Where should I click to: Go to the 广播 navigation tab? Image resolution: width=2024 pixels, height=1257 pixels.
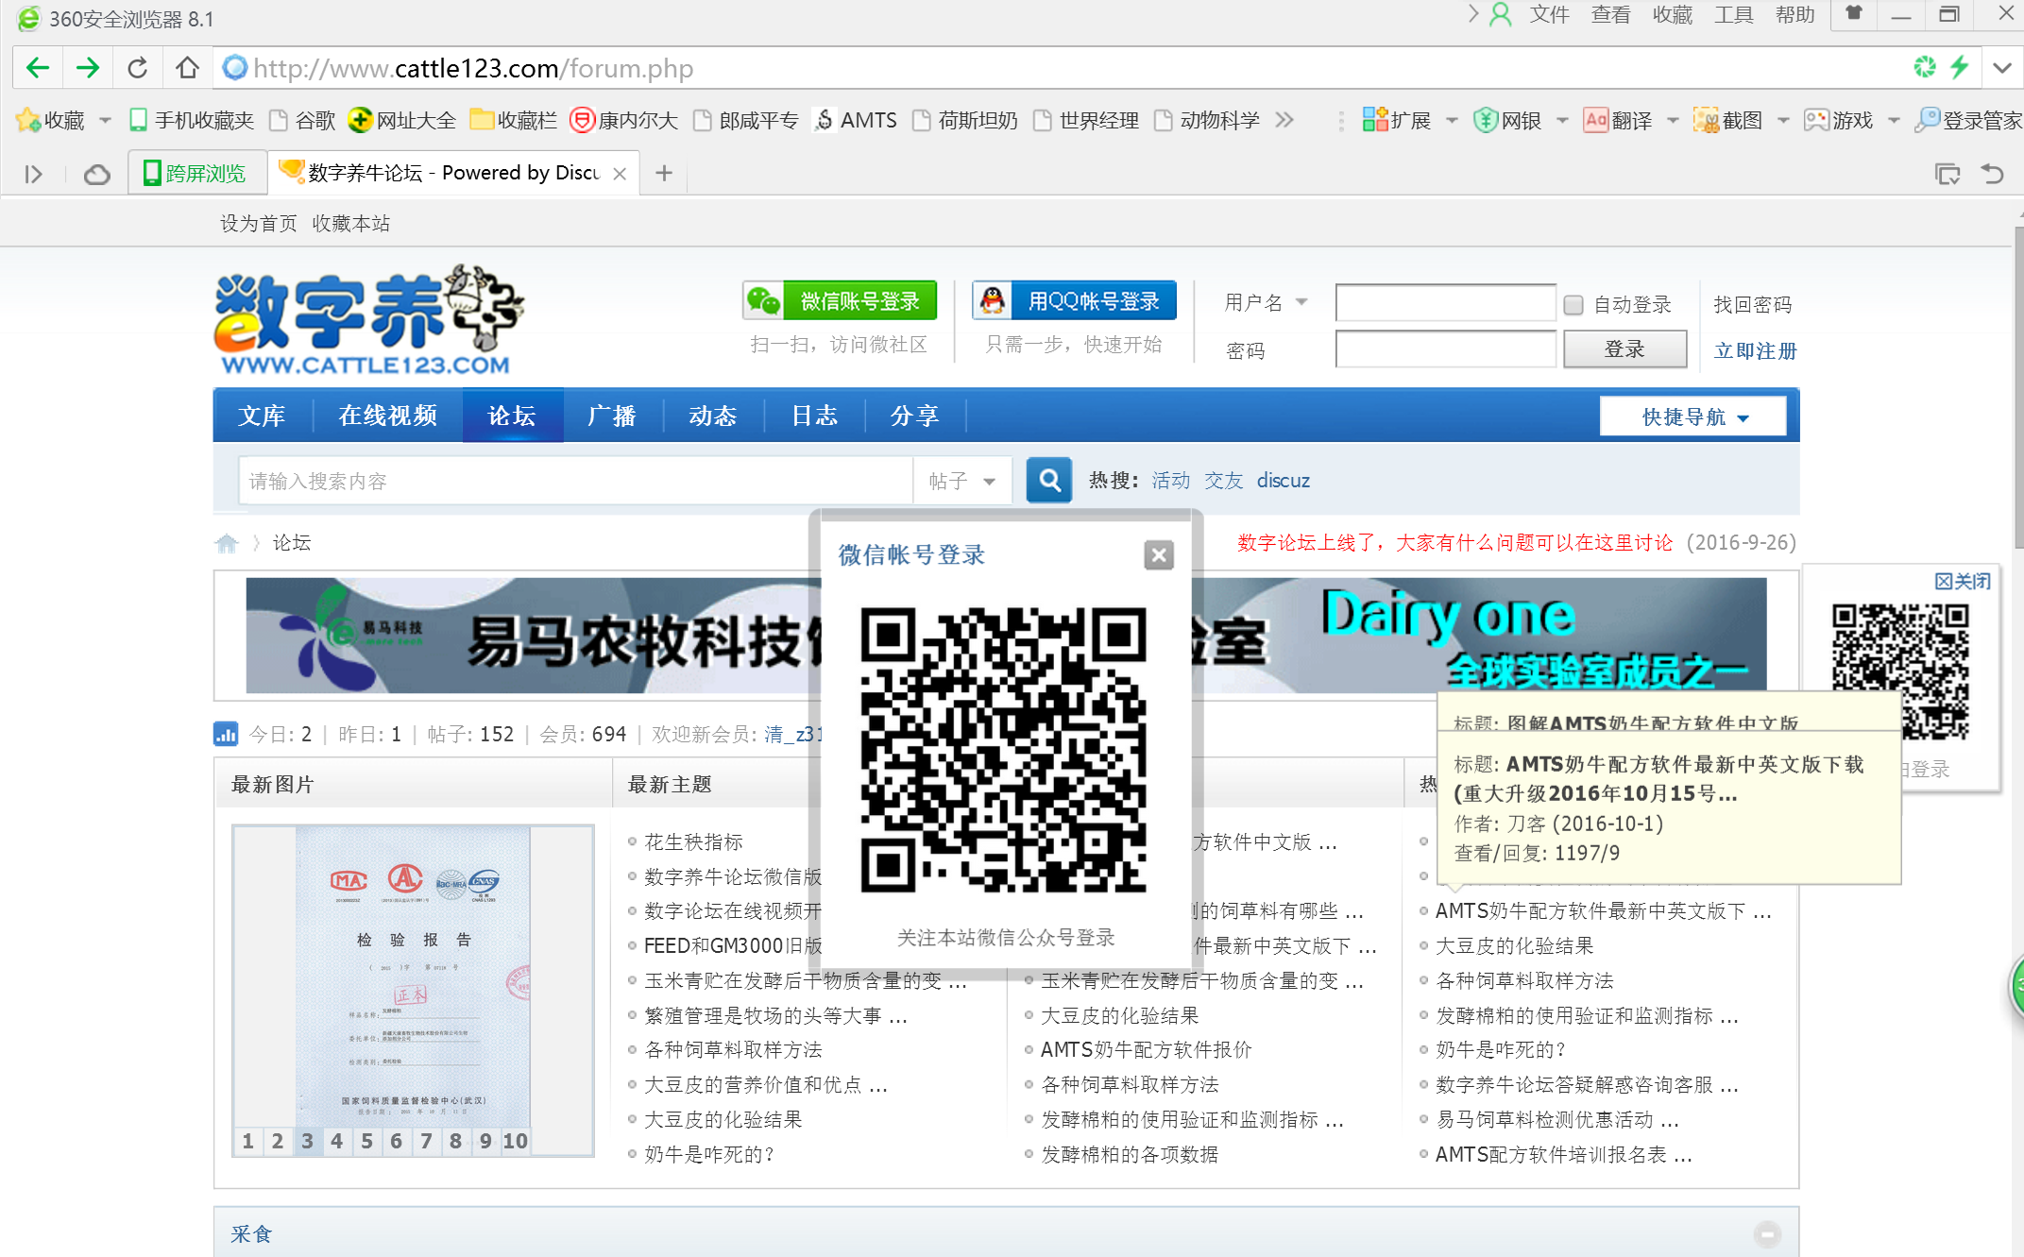click(612, 416)
